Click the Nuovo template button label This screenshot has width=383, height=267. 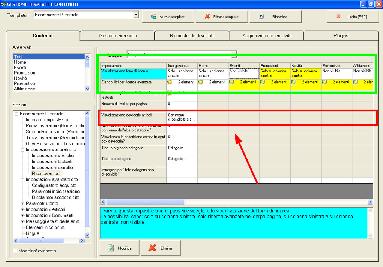(x=172, y=17)
